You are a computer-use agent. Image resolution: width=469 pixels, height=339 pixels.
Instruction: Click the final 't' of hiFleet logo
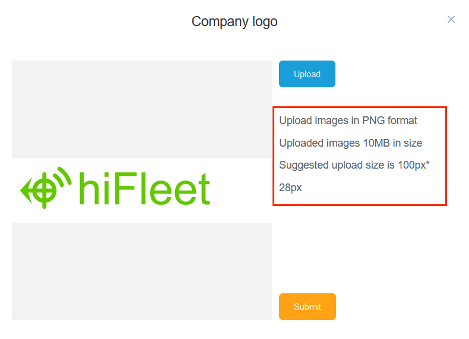click(x=205, y=189)
